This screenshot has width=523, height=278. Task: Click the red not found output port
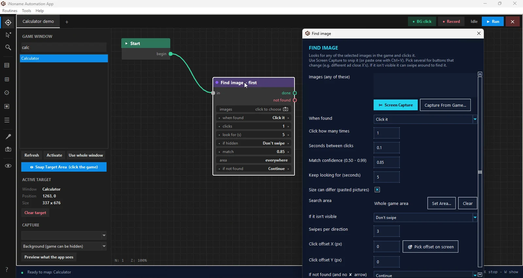(295, 100)
